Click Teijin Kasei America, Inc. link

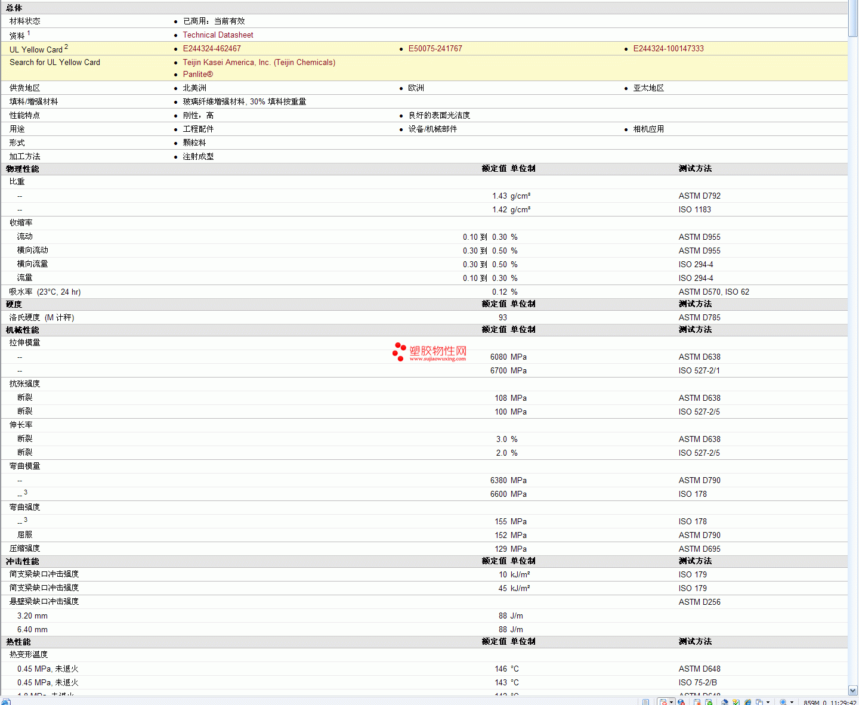(259, 63)
